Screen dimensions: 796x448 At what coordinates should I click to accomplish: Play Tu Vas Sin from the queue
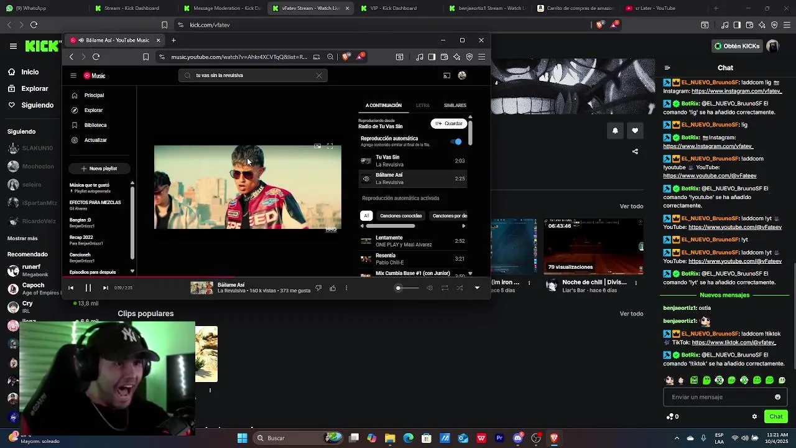tap(412, 161)
